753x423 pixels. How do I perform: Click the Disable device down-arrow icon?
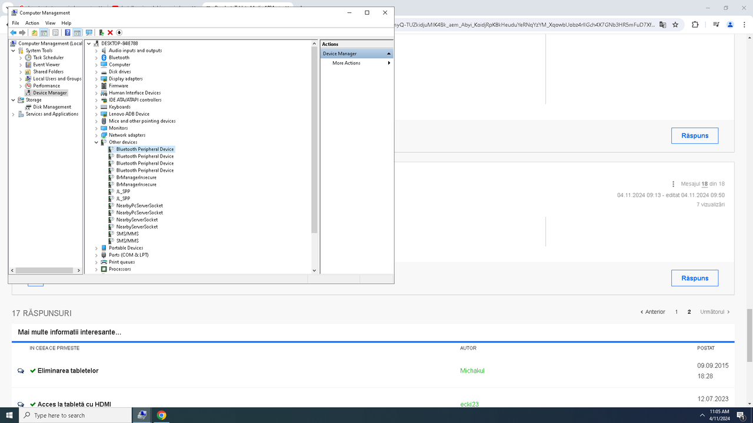click(119, 33)
